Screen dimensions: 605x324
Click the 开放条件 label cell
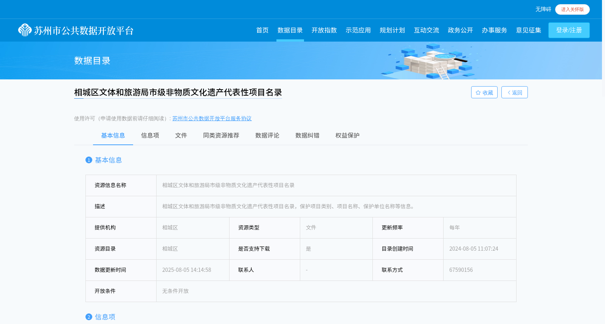tap(121, 291)
